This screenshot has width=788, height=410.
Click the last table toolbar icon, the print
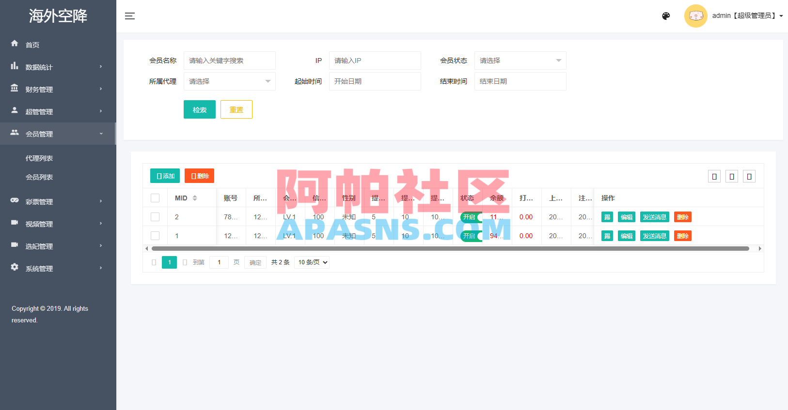[x=749, y=176]
